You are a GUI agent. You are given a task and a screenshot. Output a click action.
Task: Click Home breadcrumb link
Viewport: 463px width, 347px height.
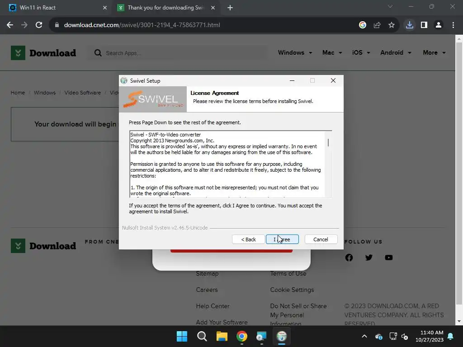pos(18,93)
